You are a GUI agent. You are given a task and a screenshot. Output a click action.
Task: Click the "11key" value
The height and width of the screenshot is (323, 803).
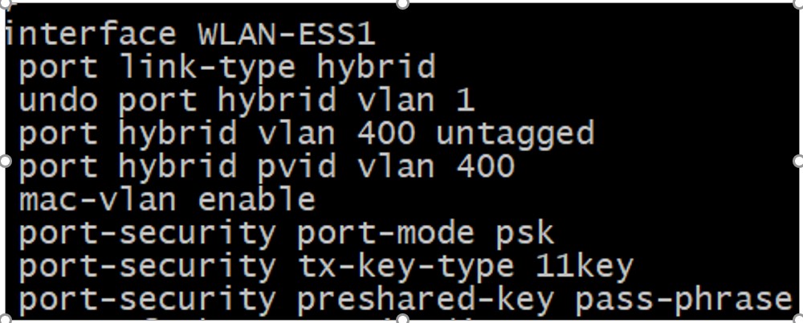584,265
